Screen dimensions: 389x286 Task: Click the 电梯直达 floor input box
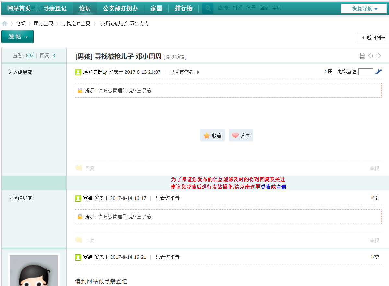click(x=366, y=72)
